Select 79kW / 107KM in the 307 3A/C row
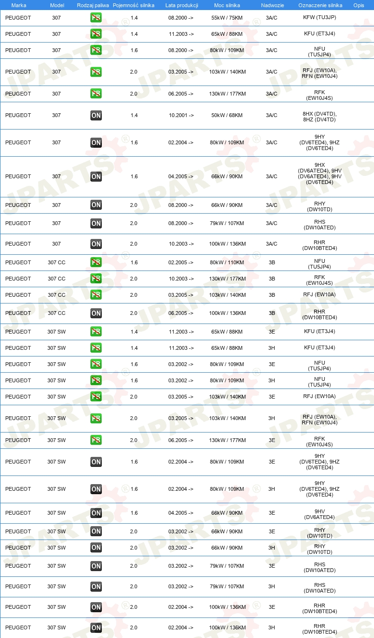This screenshot has width=374, height=638. click(227, 223)
